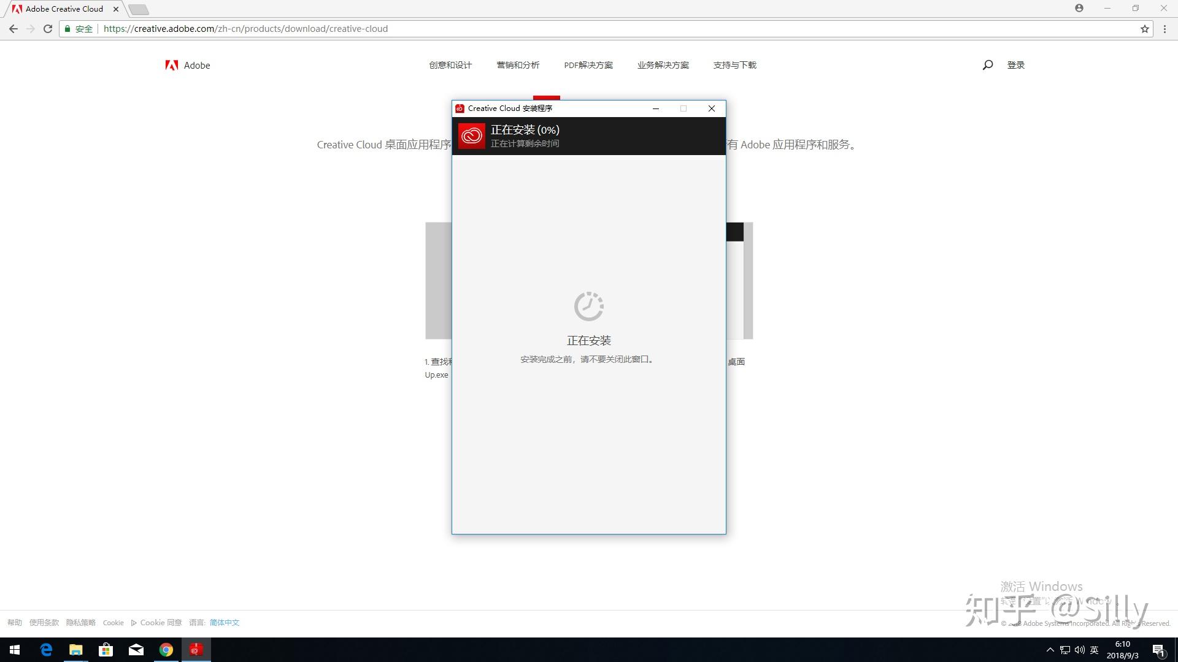Change language via 简体中文 link
1178x662 pixels.
click(x=225, y=623)
